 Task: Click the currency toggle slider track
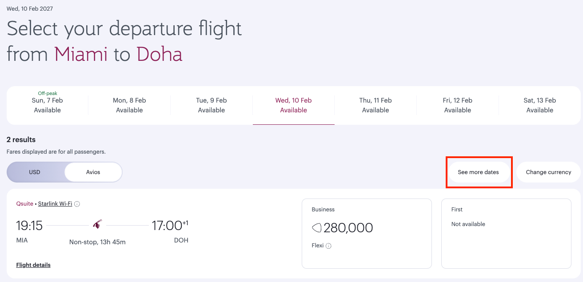click(64, 172)
